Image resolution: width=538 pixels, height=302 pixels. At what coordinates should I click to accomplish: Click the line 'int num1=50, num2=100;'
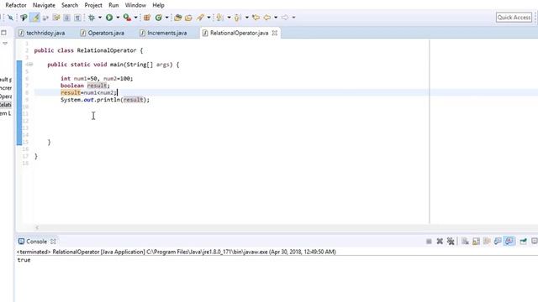97,78
